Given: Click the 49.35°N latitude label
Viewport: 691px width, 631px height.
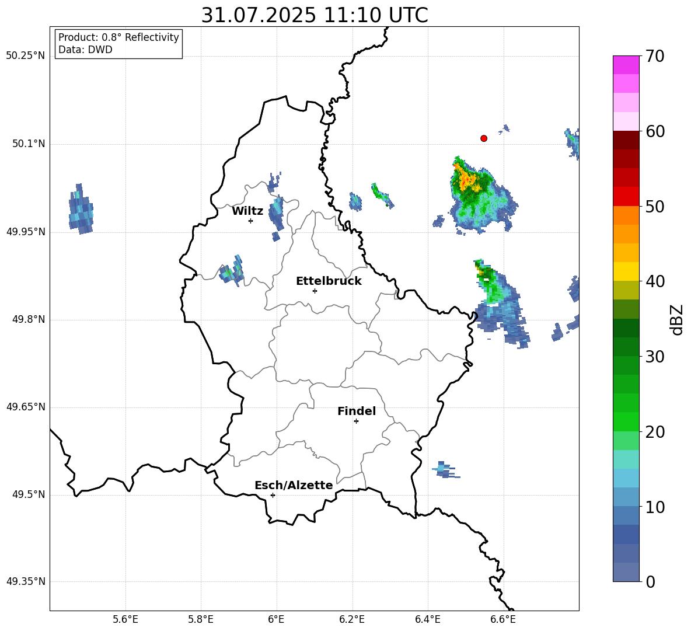Looking at the screenshot, I should [26, 581].
